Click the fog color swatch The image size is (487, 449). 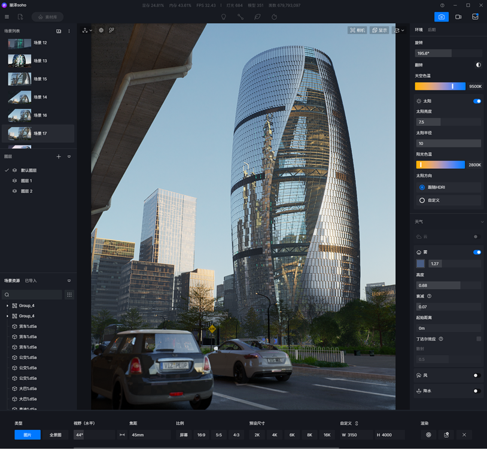coord(421,263)
